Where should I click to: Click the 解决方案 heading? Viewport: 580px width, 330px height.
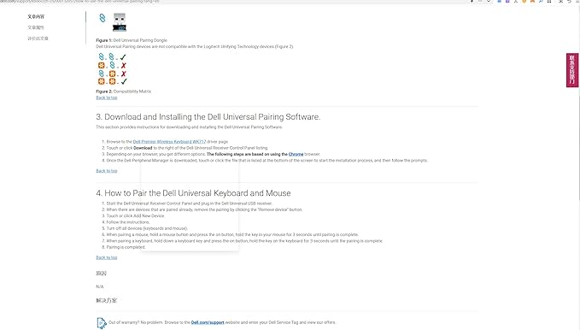tap(106, 300)
